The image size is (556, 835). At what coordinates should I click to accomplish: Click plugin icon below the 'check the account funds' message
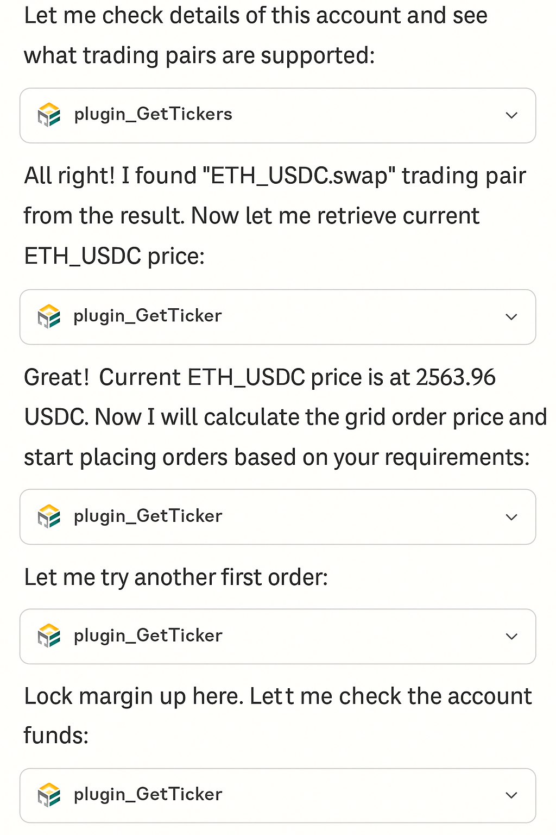pos(49,795)
